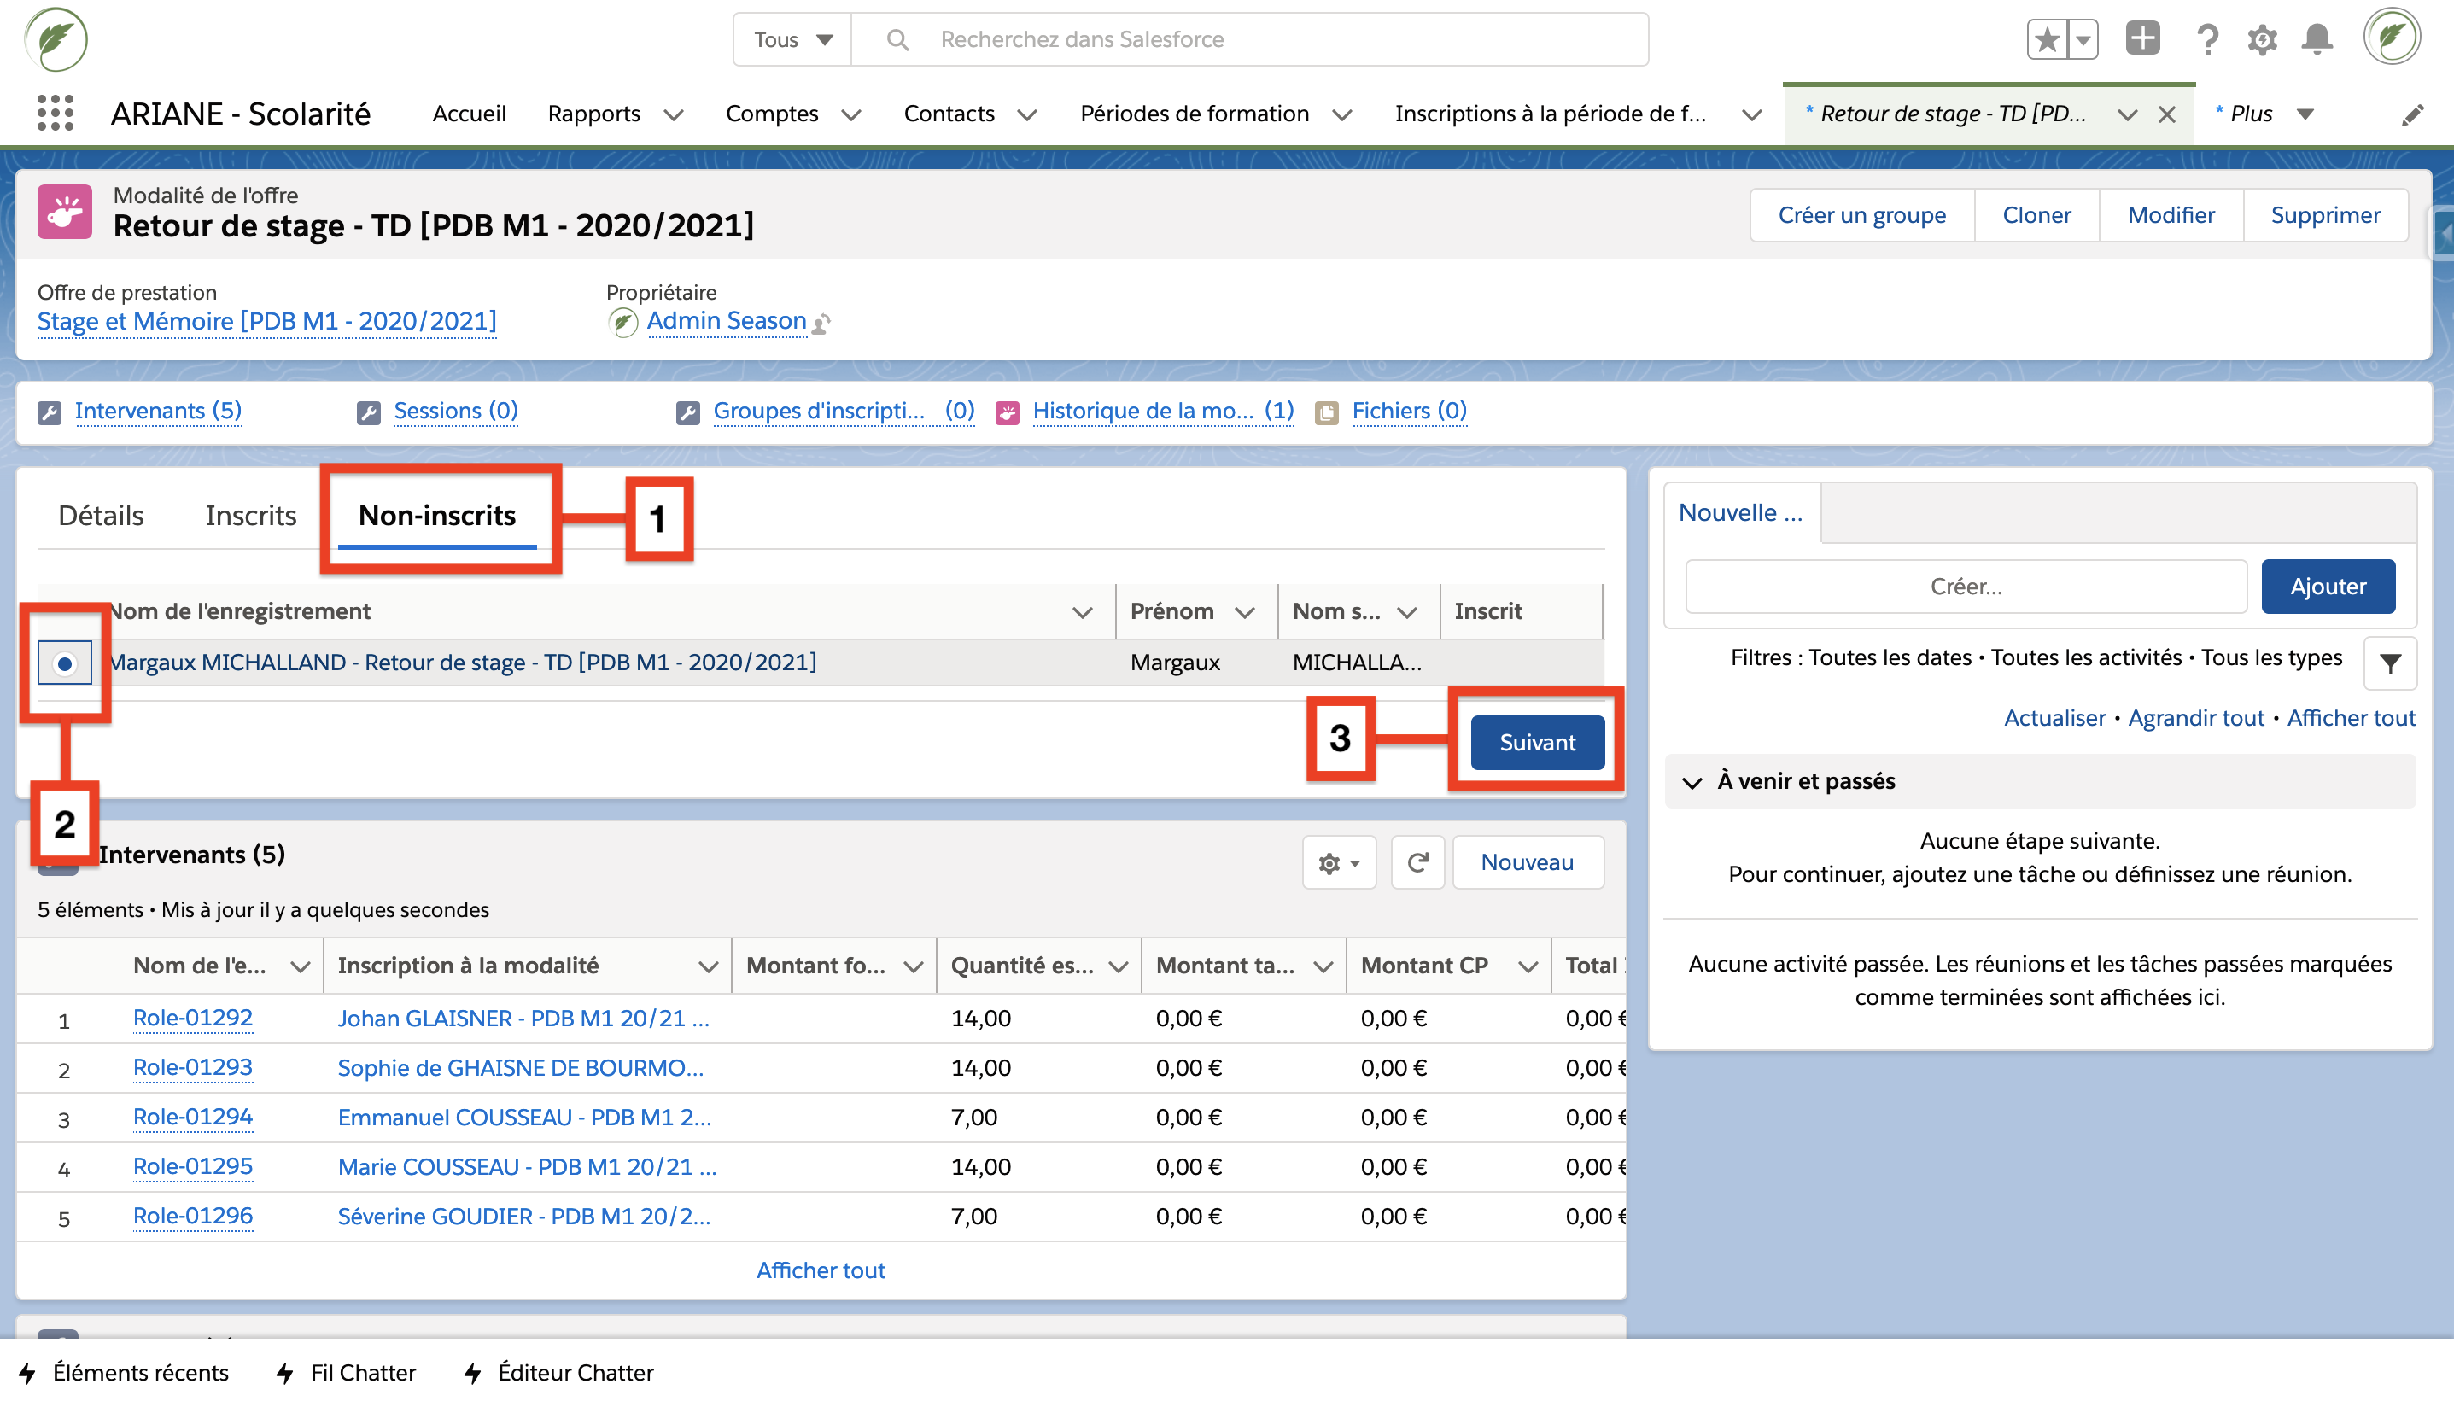This screenshot has height=1407, width=2454.
Task: Click the Créer un groupe button
Action: click(x=1861, y=214)
